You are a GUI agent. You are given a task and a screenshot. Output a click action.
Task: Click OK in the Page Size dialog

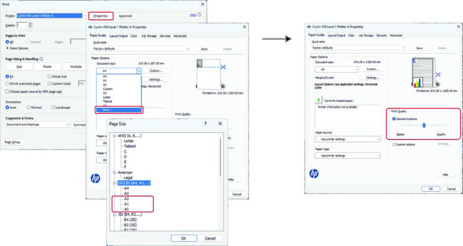pos(184,238)
